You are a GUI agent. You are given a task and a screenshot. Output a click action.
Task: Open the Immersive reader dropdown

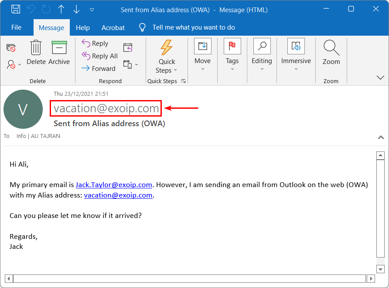coord(296,55)
